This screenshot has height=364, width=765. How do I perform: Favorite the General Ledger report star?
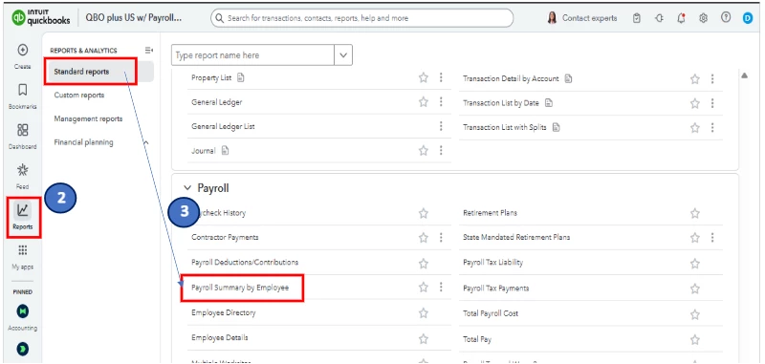click(x=424, y=102)
